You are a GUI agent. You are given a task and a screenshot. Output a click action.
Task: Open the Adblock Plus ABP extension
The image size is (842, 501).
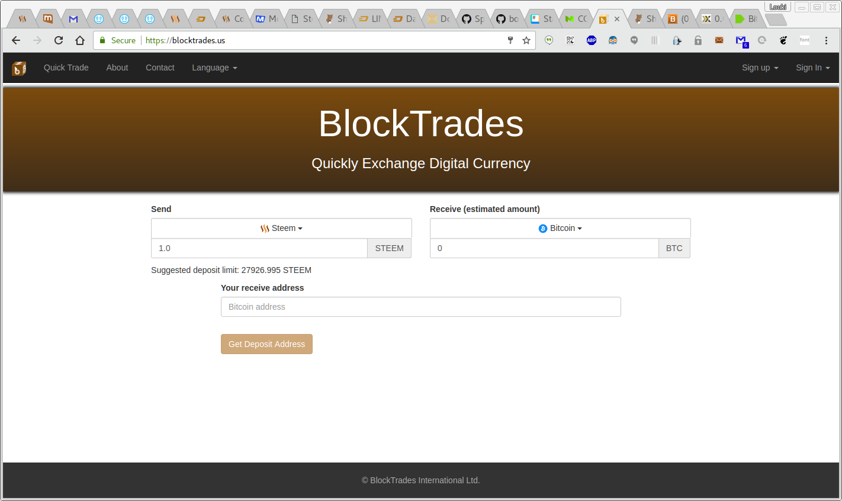pos(592,40)
